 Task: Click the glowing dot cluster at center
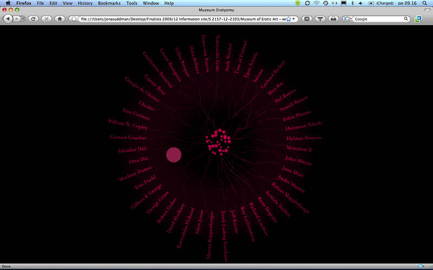pos(218,141)
